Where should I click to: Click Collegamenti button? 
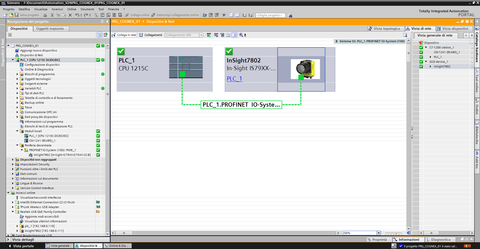(x=151, y=35)
